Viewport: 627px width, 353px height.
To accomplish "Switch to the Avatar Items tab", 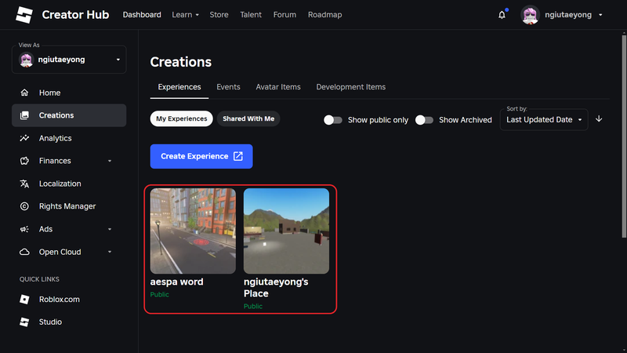I will tap(278, 87).
